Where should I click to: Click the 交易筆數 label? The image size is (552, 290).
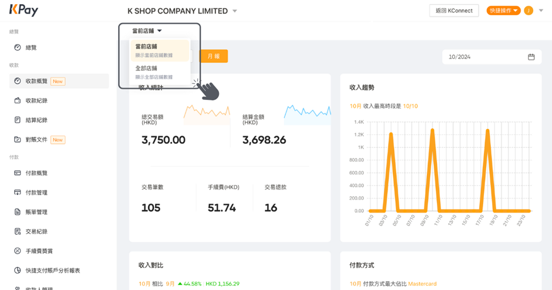(153, 187)
